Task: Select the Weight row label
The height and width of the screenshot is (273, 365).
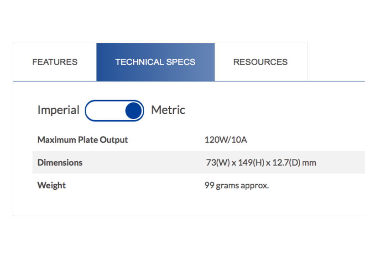Action: pos(52,185)
